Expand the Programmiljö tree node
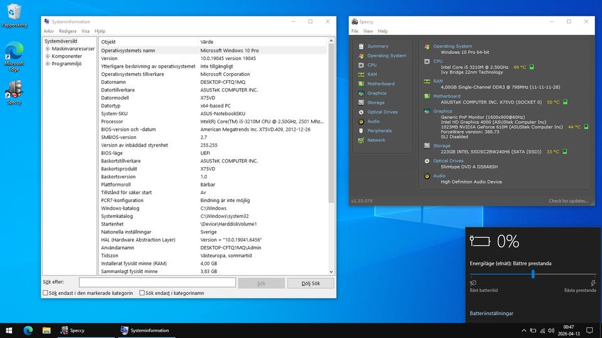 [48, 64]
